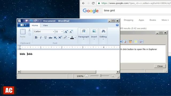This screenshot has width=171, height=96.
Task: Open the highlight color dropdown arrow
Action: pyautogui.click(x=69, y=38)
